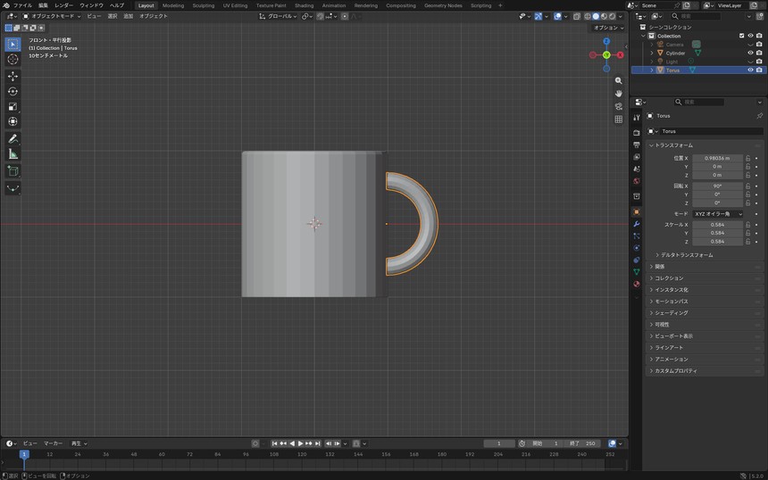Play the animation in the timeline
The width and height of the screenshot is (768, 480).
(300, 443)
